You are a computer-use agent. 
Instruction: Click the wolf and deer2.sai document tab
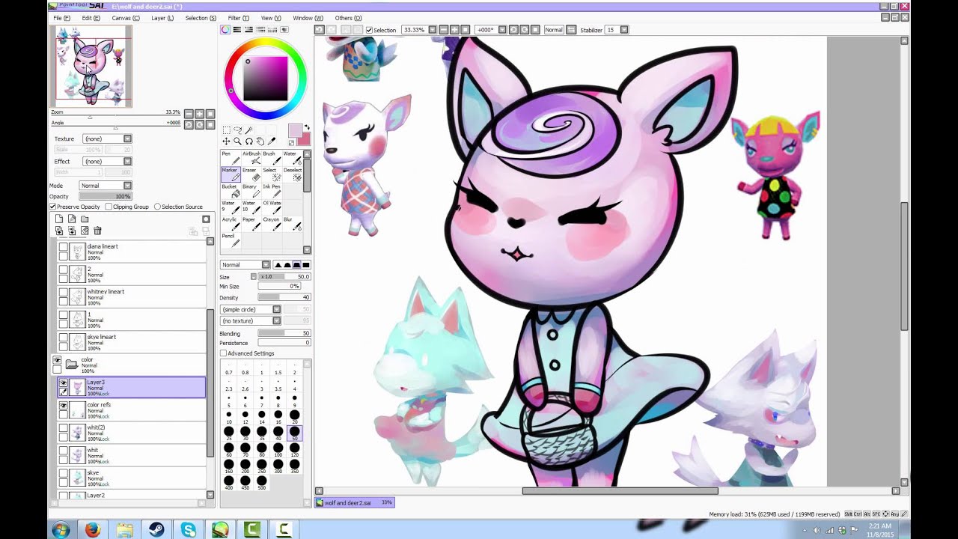pyautogui.click(x=353, y=503)
